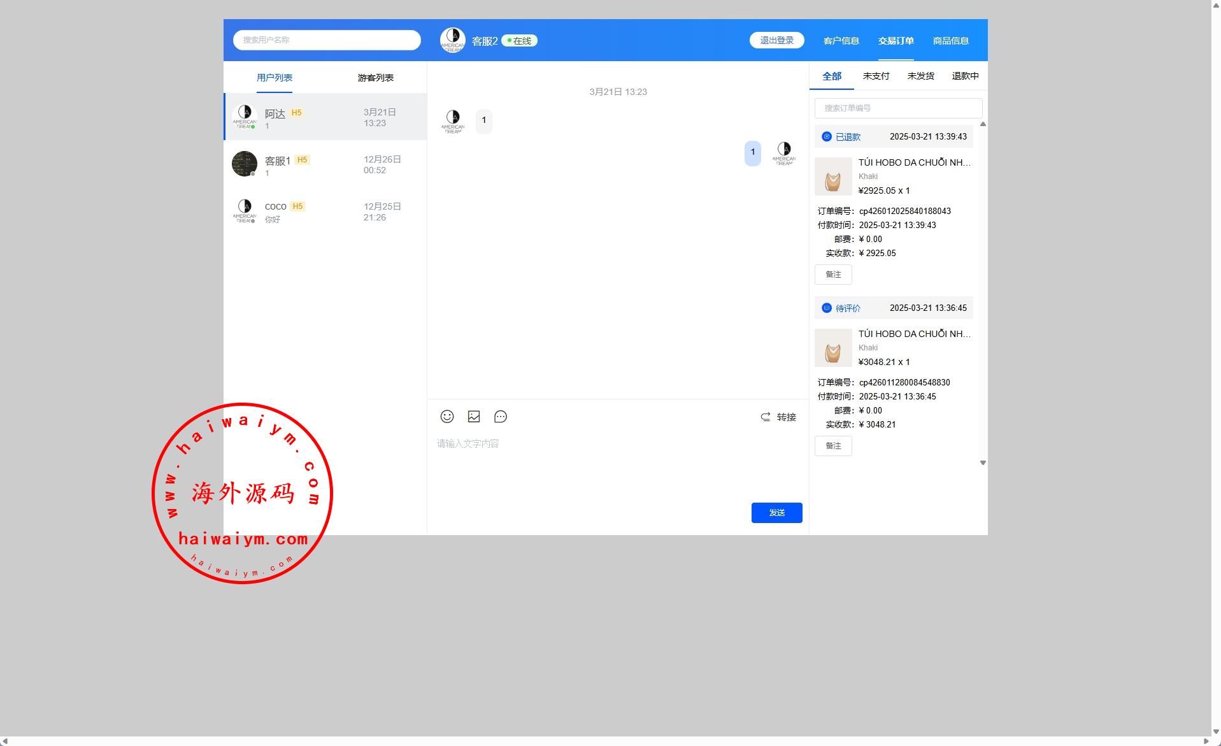Open the 商品信息 tab
Screen dimensions: 1221x746
(950, 41)
